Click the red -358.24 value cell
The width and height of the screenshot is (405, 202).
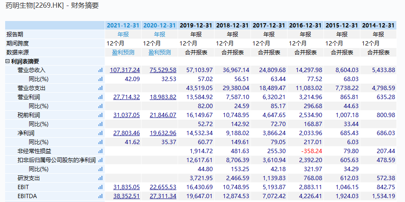pos(312,151)
